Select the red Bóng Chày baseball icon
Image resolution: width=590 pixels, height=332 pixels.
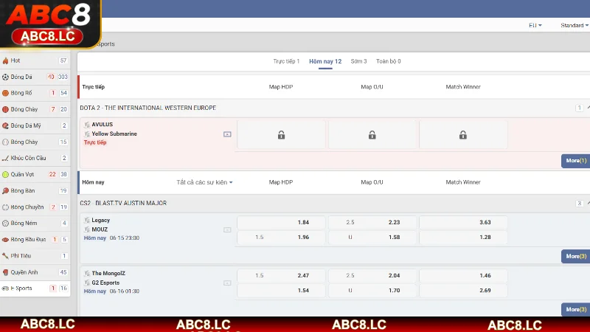tap(5, 109)
